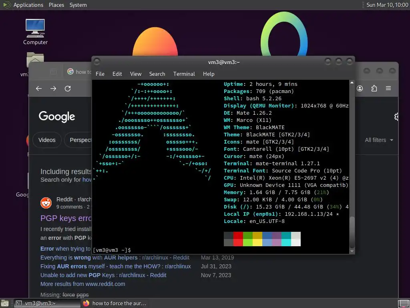Image resolution: width=410 pixels, height=308 pixels.
Task: Open the PGP keys error result link
Action: point(66,218)
